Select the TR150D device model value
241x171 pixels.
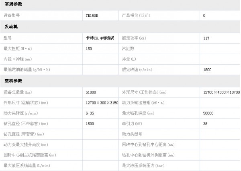[x=92, y=15]
